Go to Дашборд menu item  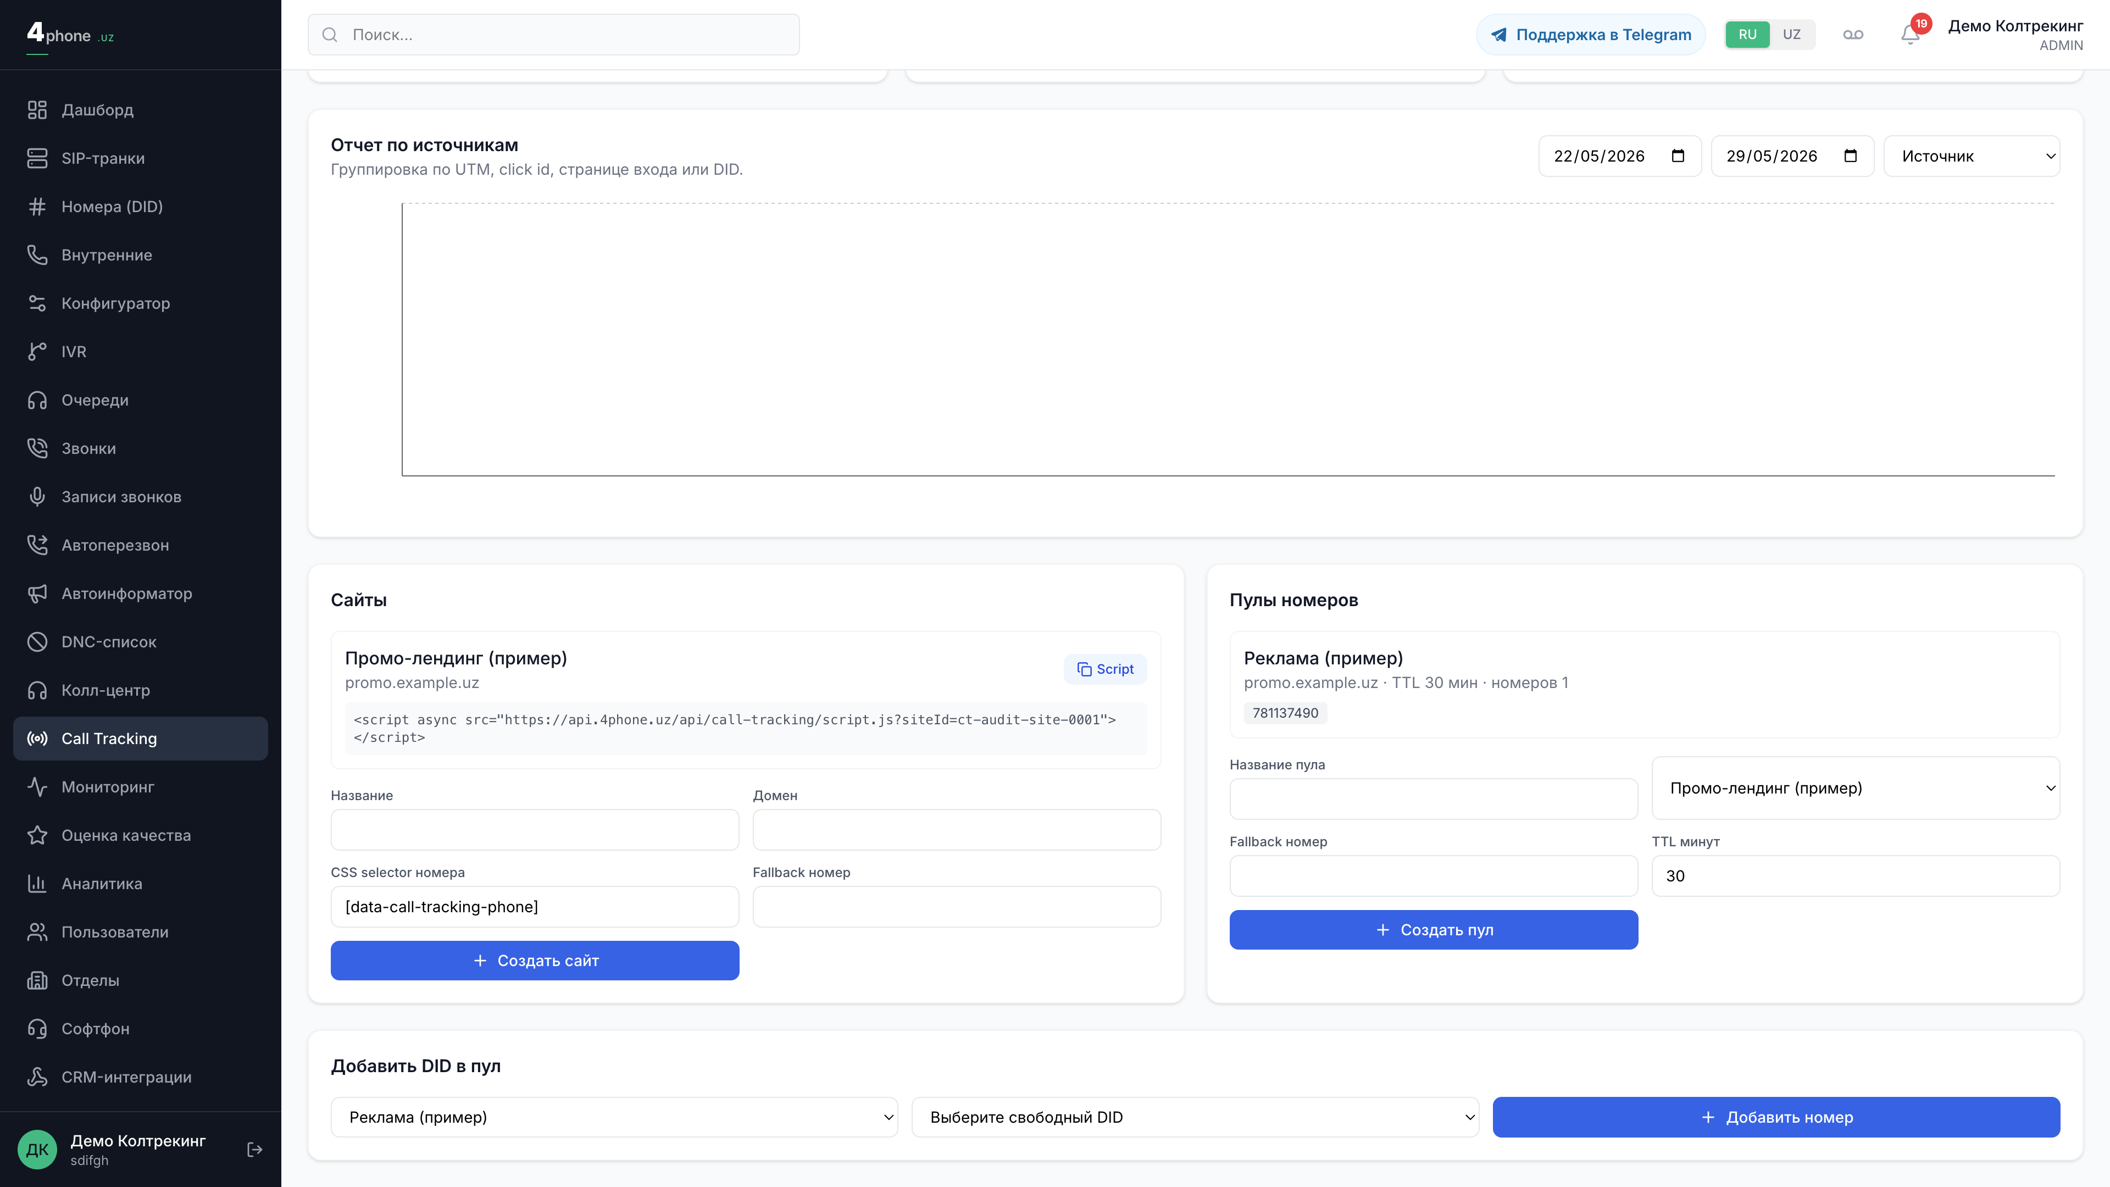(141, 110)
